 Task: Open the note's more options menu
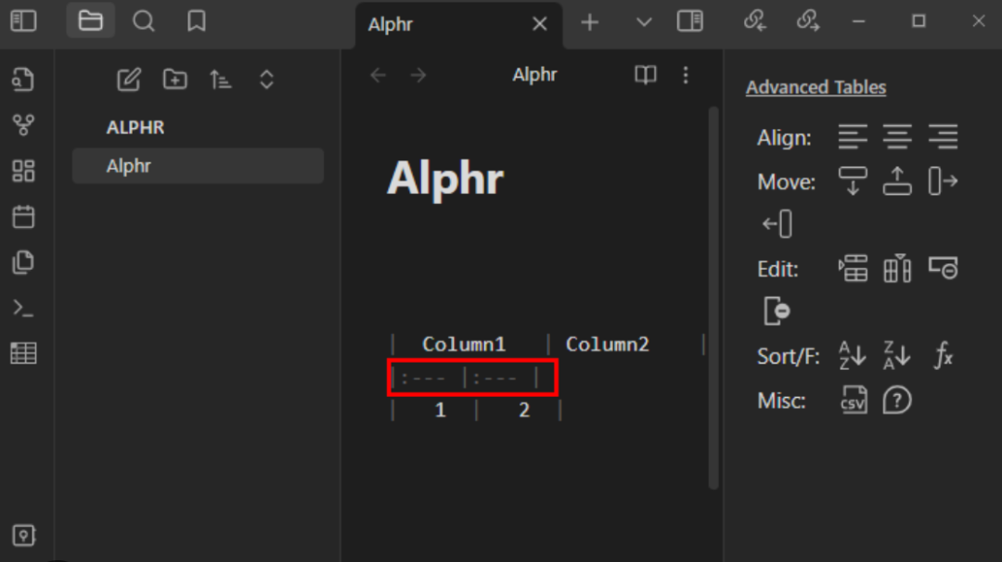coord(686,75)
